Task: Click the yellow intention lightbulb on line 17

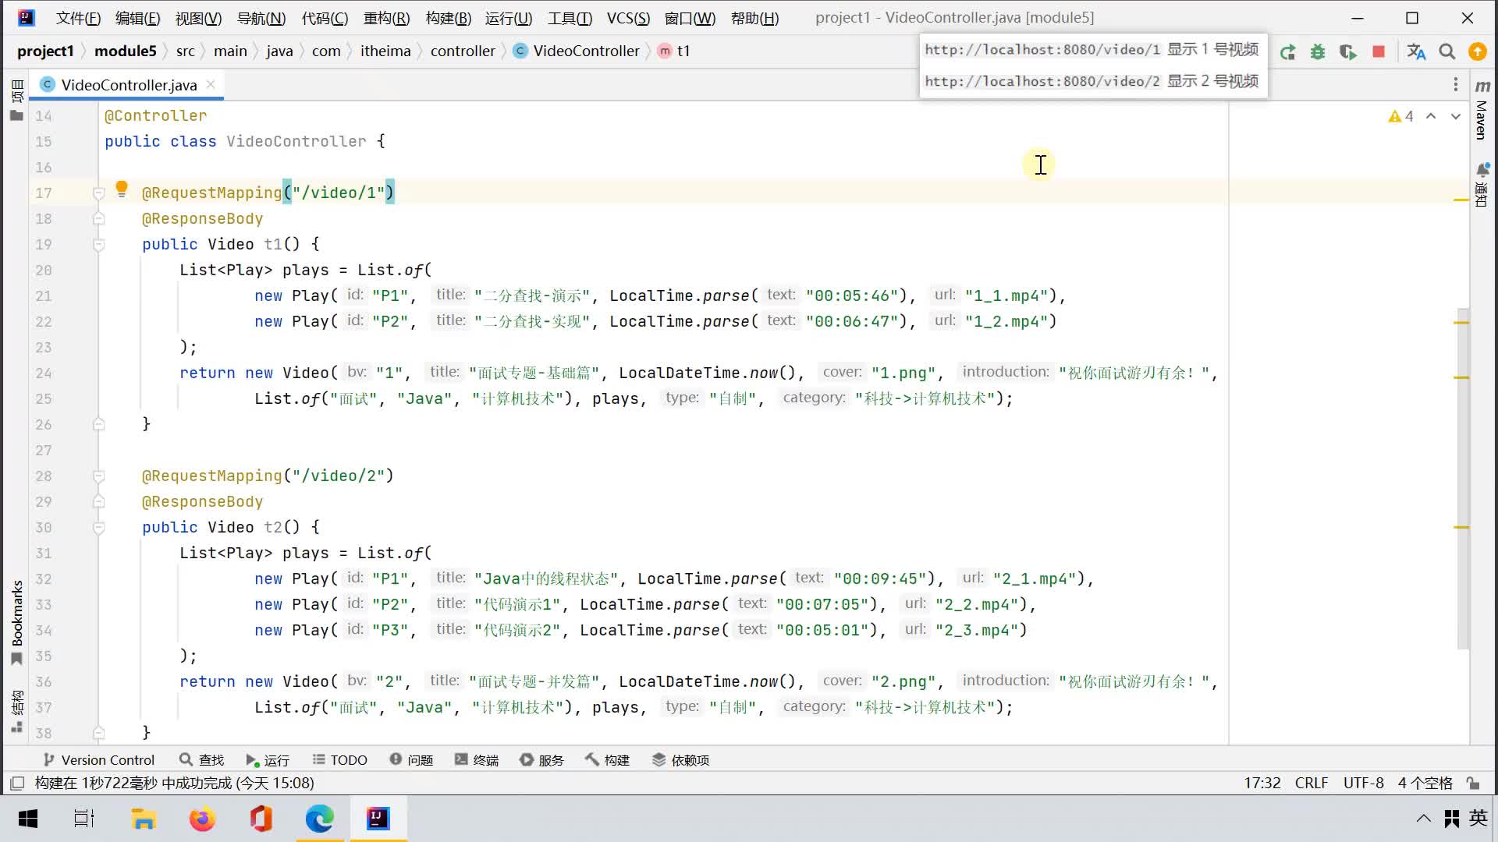Action: (x=122, y=189)
